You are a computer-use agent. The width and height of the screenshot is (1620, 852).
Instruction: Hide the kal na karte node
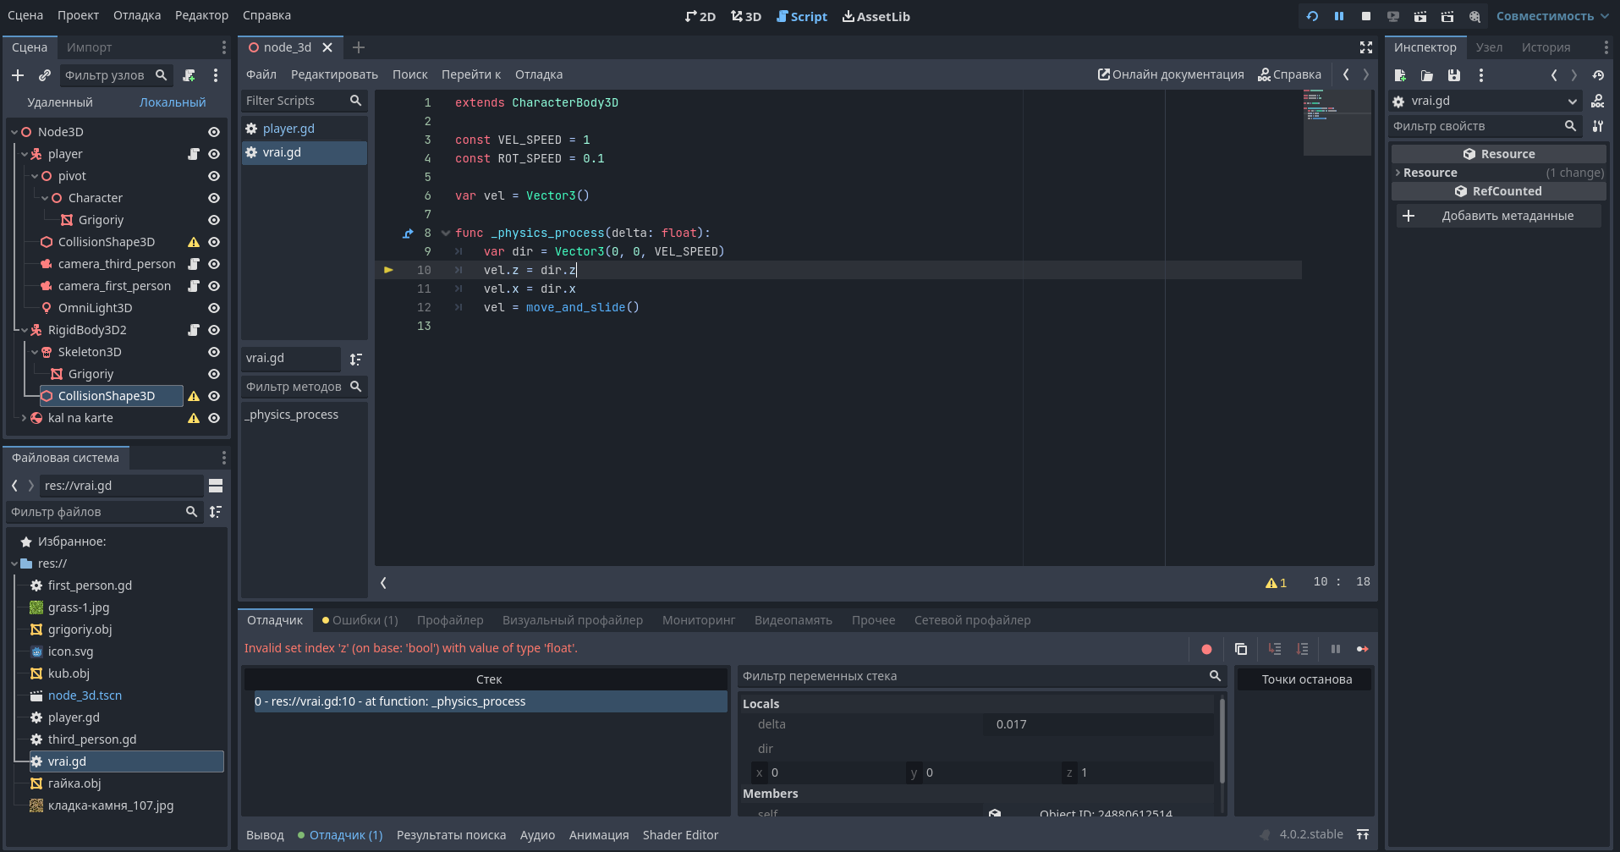click(214, 418)
